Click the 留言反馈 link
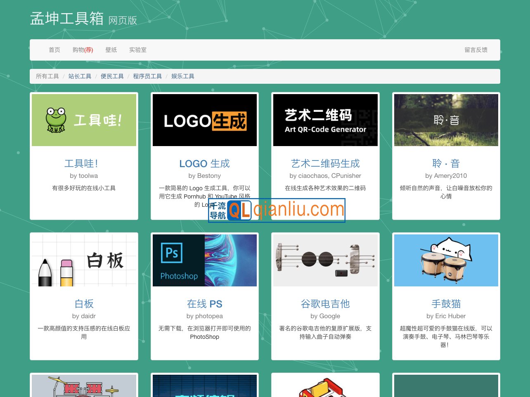 [476, 50]
